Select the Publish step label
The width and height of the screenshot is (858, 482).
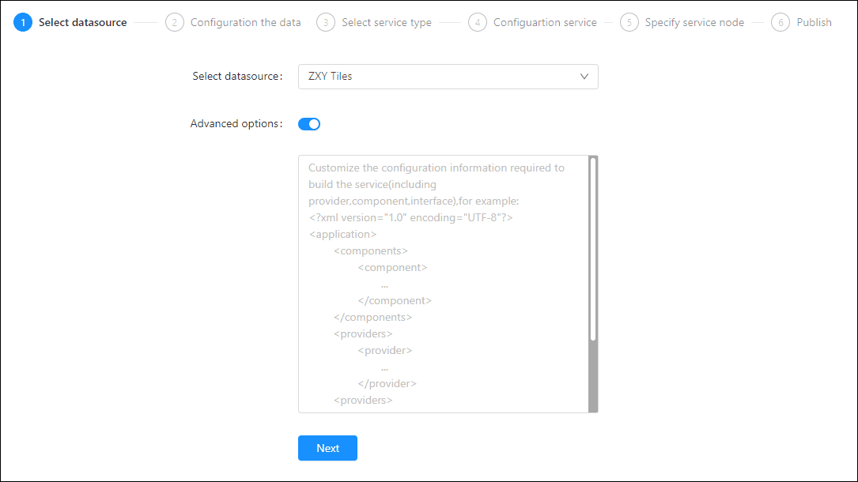(x=814, y=22)
